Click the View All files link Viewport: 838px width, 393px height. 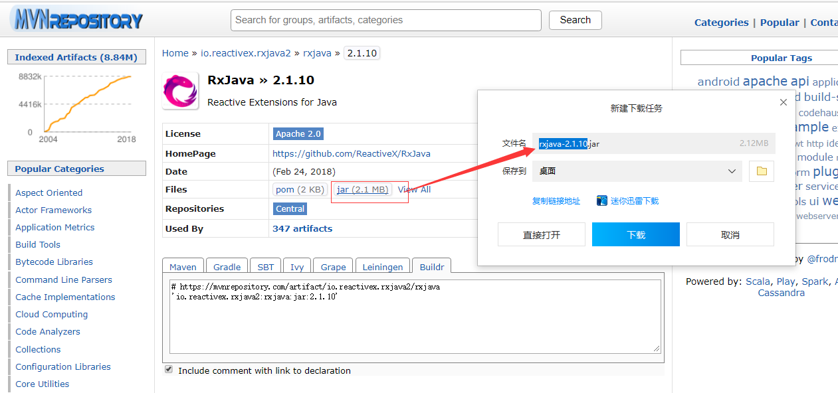click(x=414, y=190)
